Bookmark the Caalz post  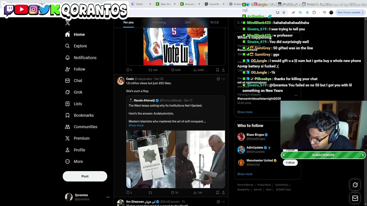pyautogui.click(x=218, y=193)
